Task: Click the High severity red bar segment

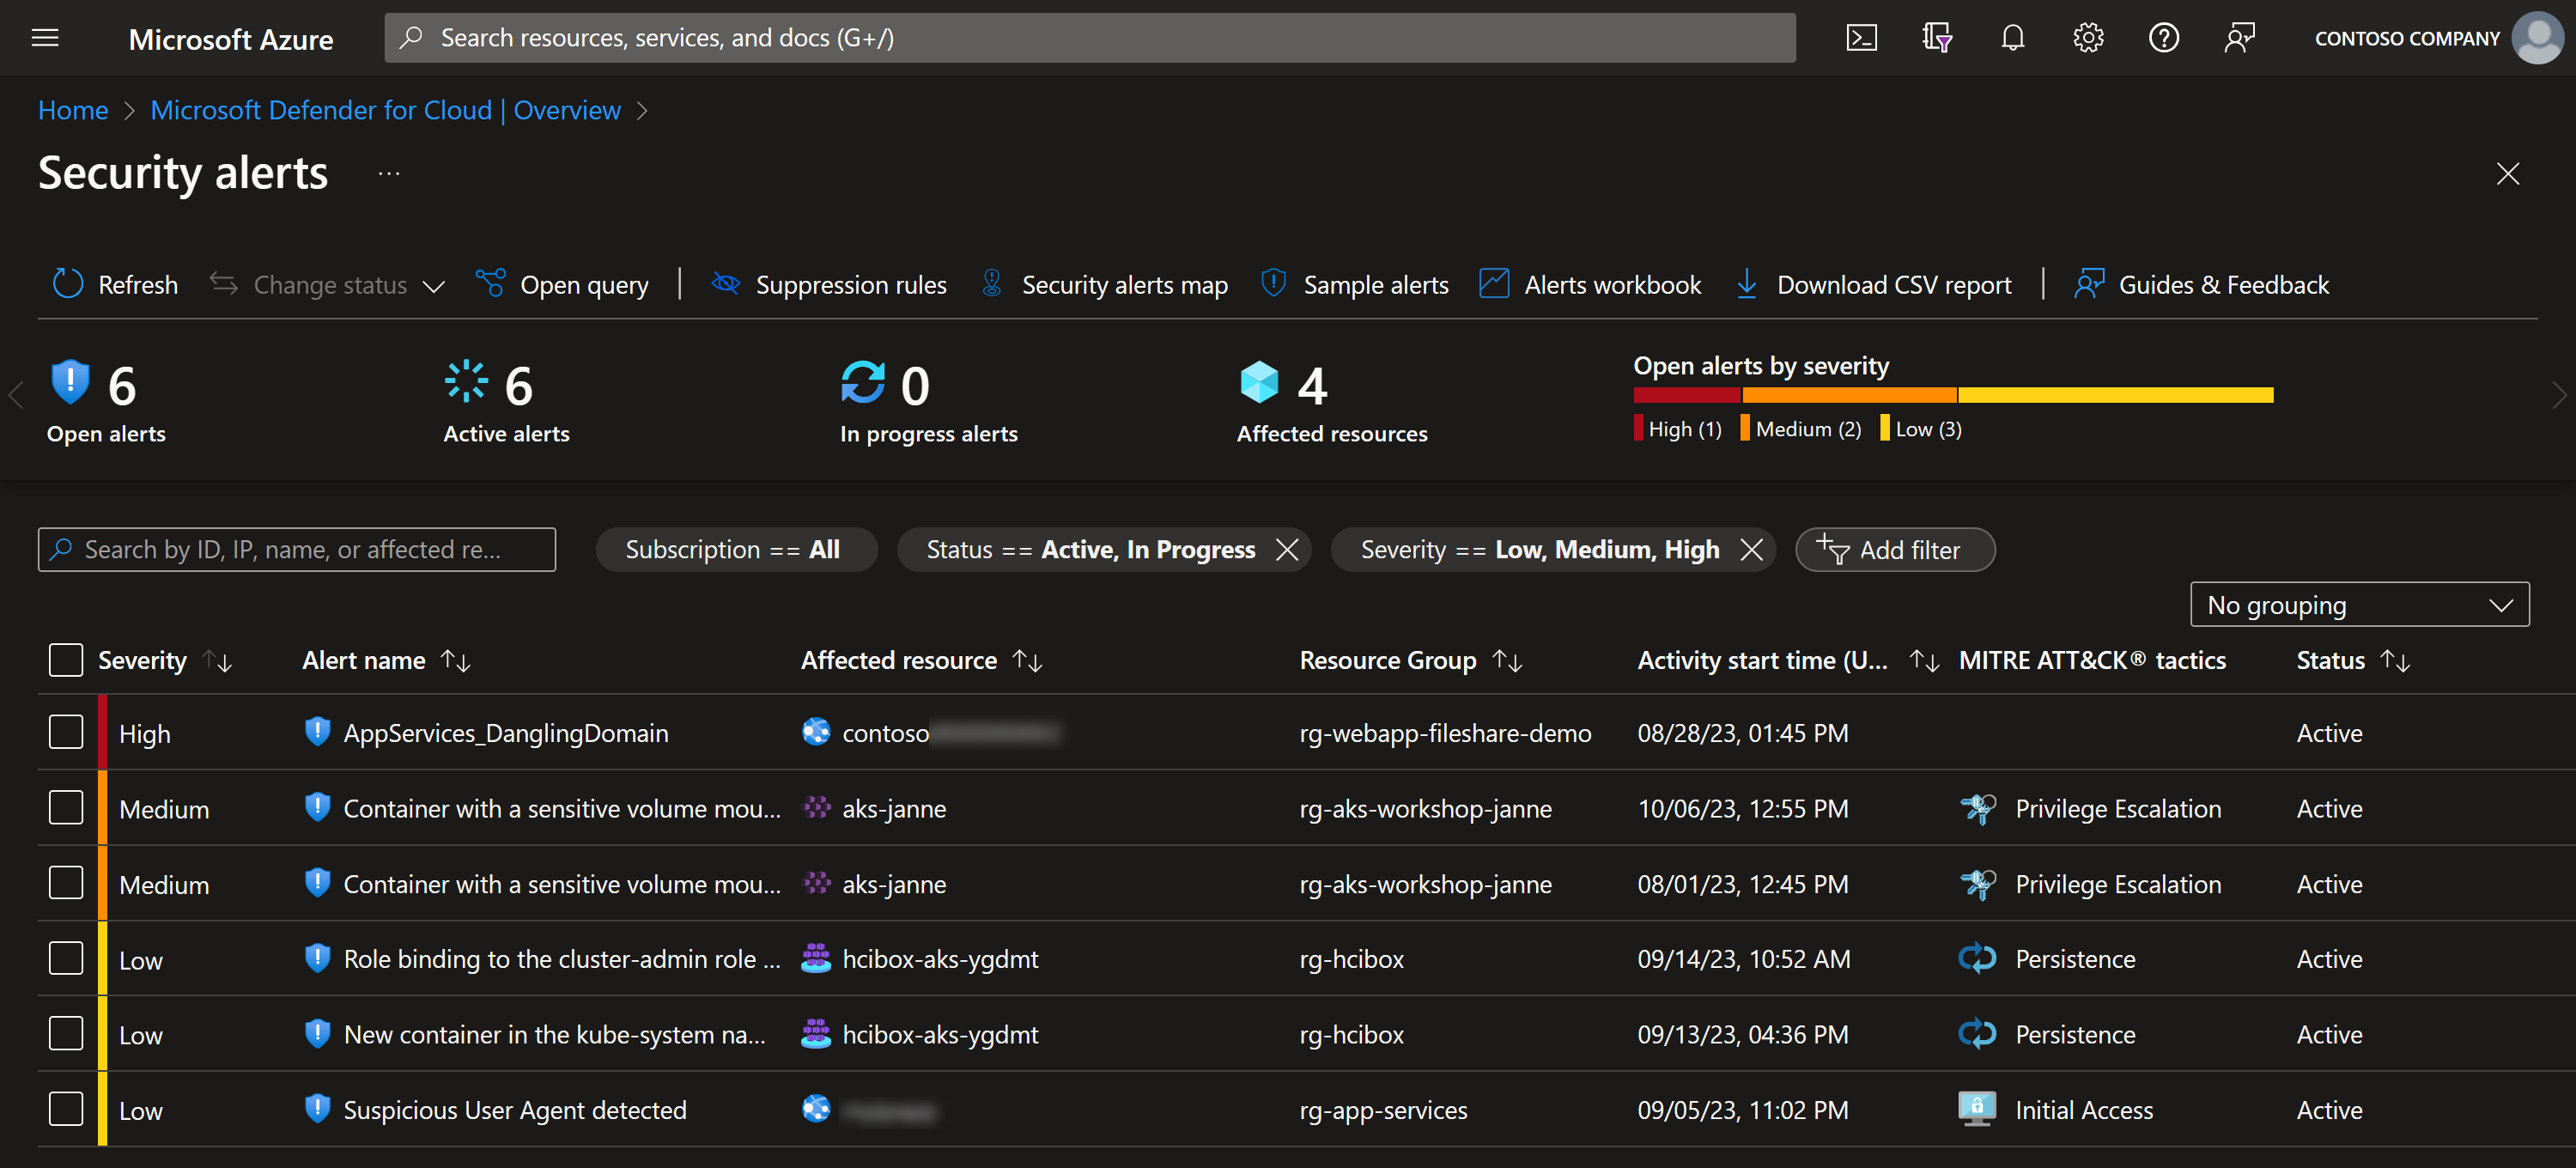Action: tap(1687, 395)
